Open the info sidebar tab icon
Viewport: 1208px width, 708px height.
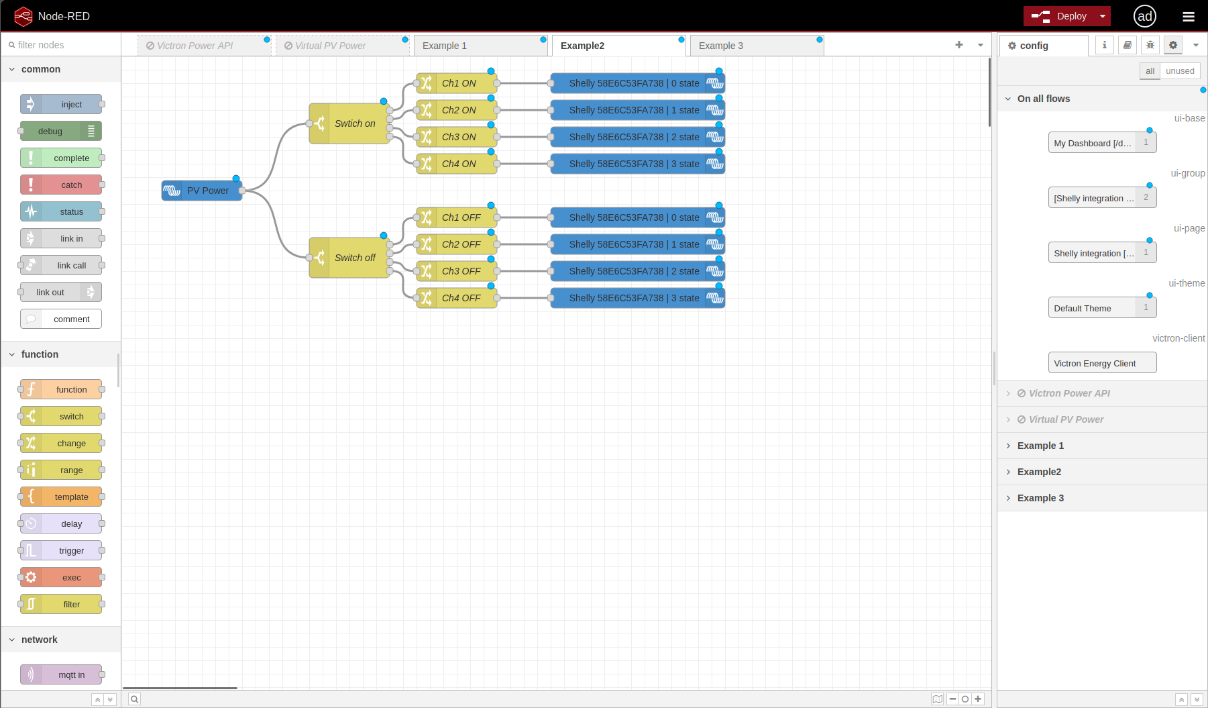[x=1105, y=45]
